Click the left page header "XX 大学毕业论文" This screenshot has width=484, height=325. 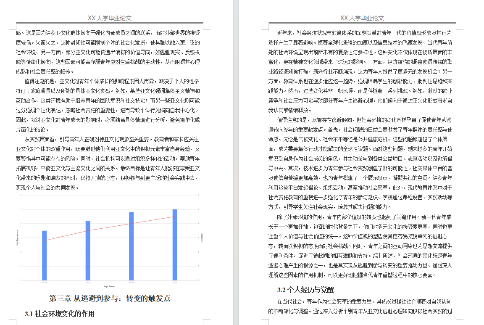coord(110,18)
